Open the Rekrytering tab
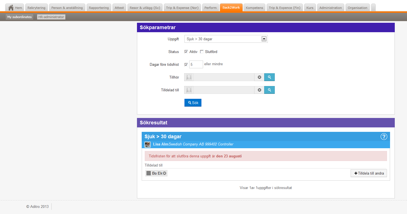The width and height of the screenshot is (407, 214). [x=36, y=7]
